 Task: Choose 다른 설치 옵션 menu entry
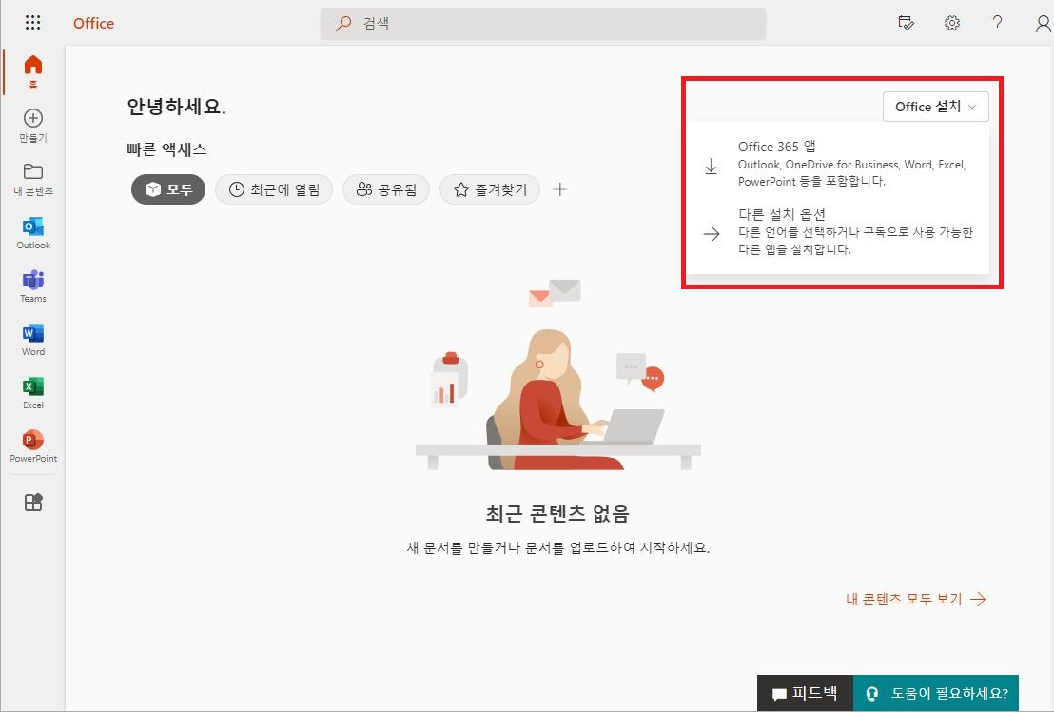coord(837,232)
